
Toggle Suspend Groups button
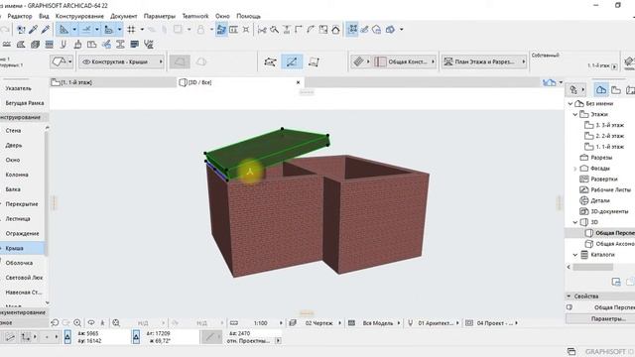pyautogui.click(x=352, y=29)
